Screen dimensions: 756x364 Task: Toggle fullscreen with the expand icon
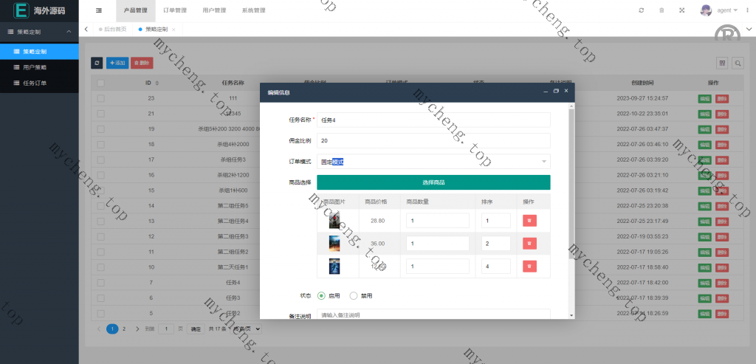pyautogui.click(x=681, y=10)
